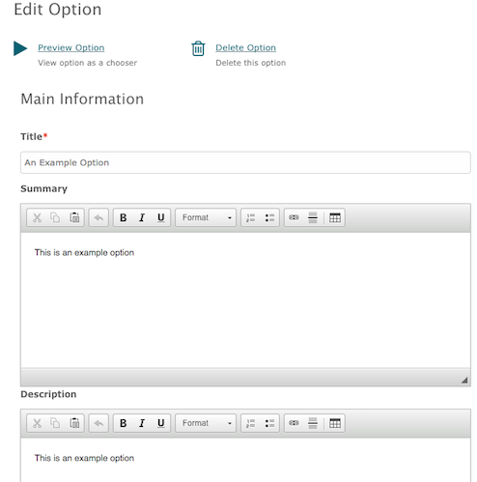The image size is (477, 482).
Task: Click Bold in Summary editor toolbar
Action: (x=123, y=218)
